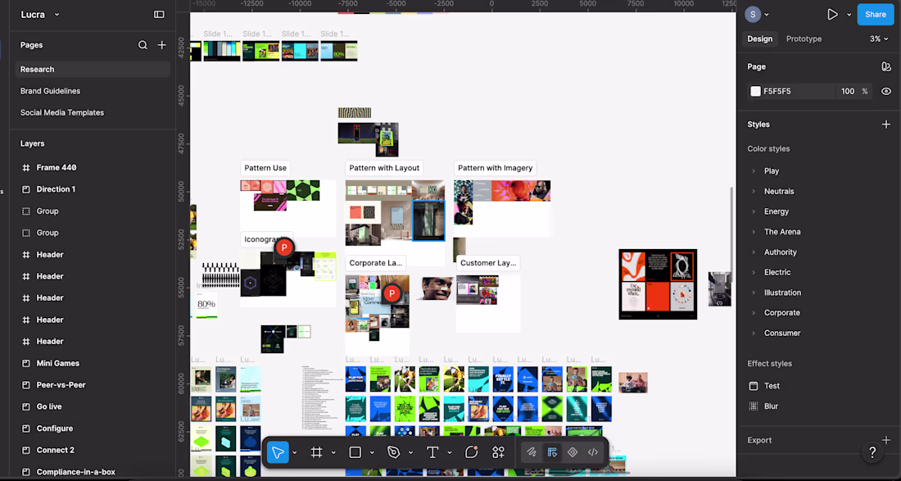Open user avatar S menu
The image size is (901, 481).
[x=753, y=15]
